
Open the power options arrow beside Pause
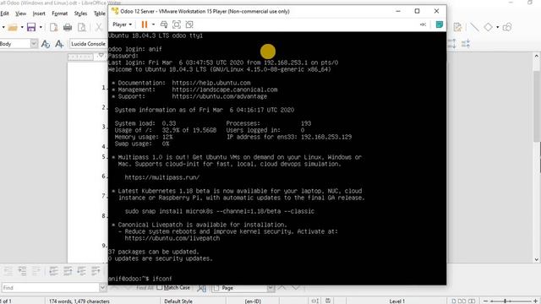[x=153, y=24]
